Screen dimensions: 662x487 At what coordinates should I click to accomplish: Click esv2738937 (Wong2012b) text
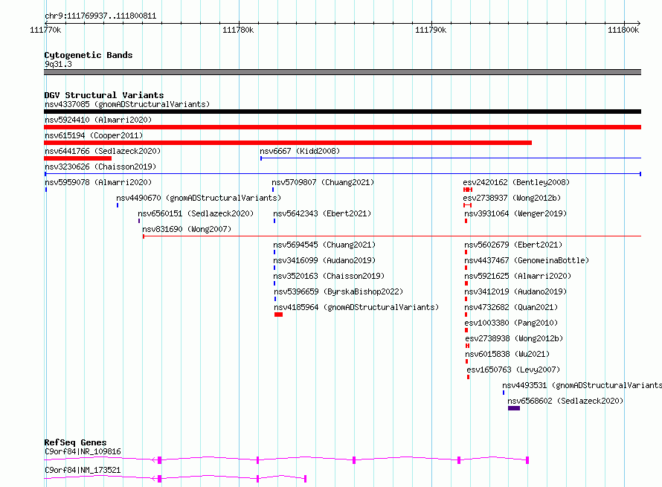click(x=512, y=198)
